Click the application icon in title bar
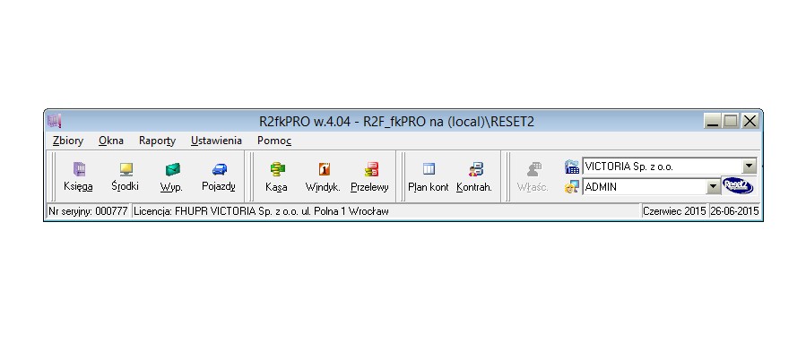The height and width of the screenshot is (359, 806). (x=54, y=121)
